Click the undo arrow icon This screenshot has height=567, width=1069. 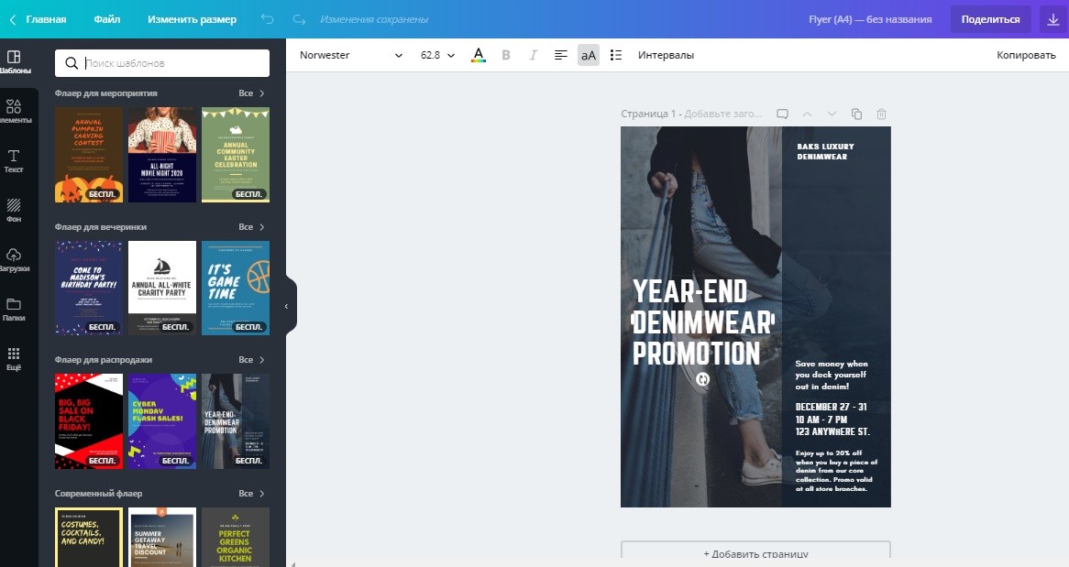pos(268,19)
